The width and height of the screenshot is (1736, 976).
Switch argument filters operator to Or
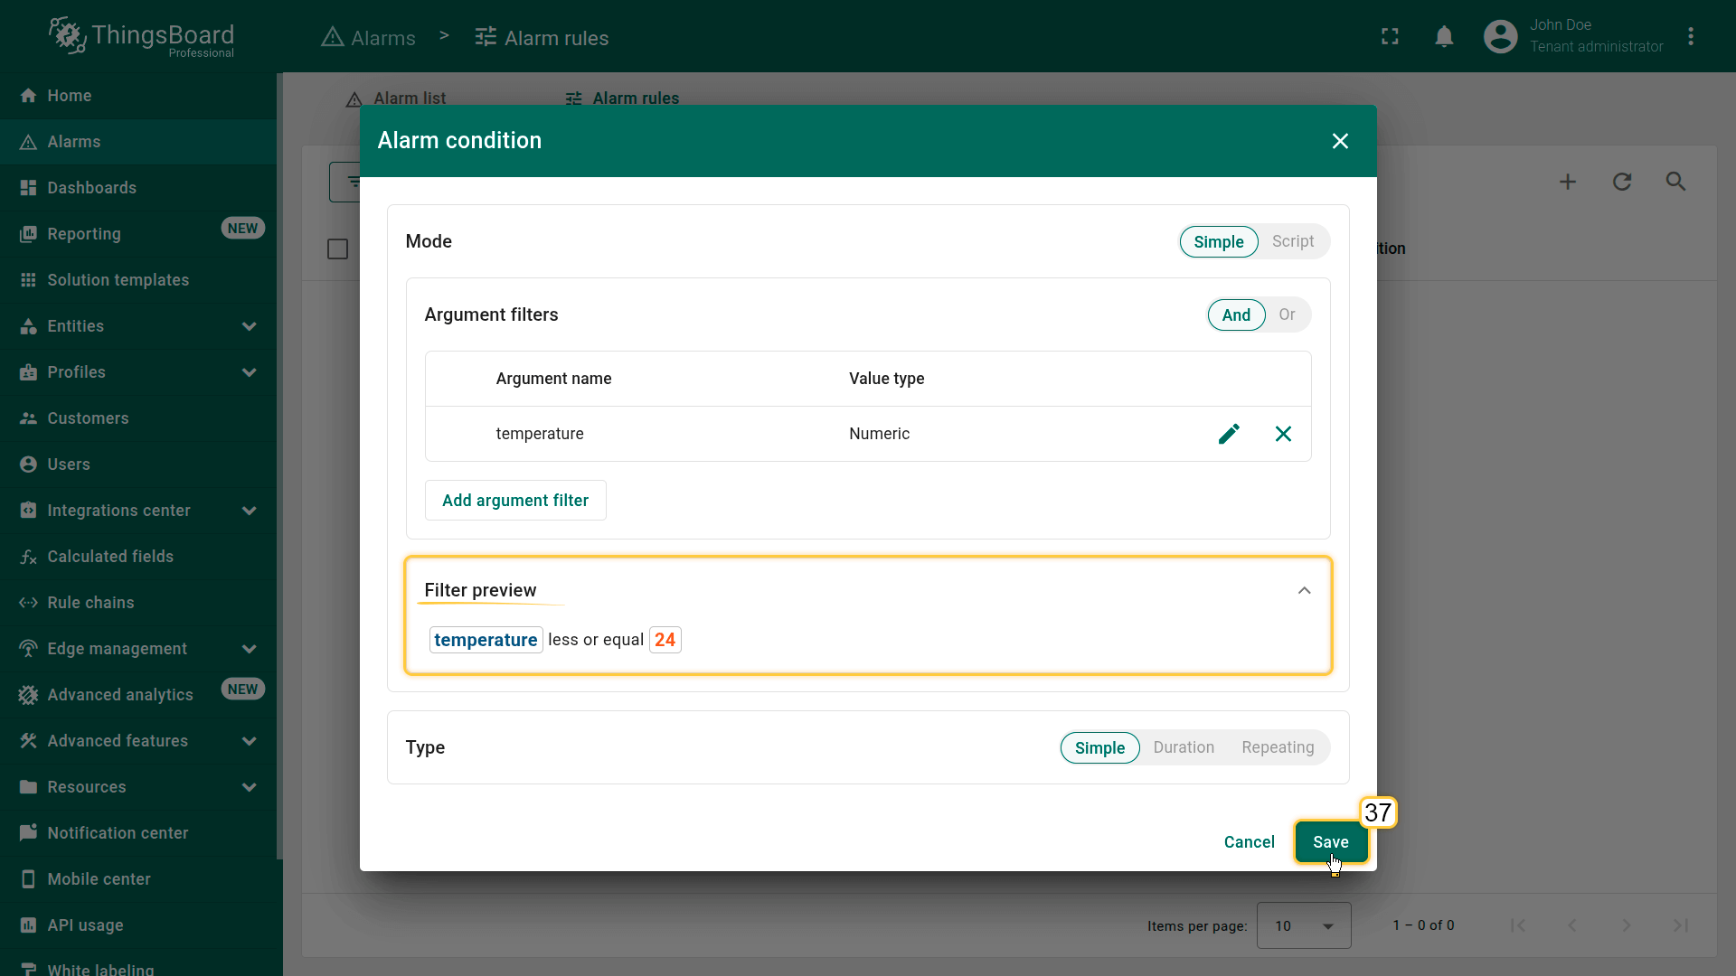point(1287,314)
